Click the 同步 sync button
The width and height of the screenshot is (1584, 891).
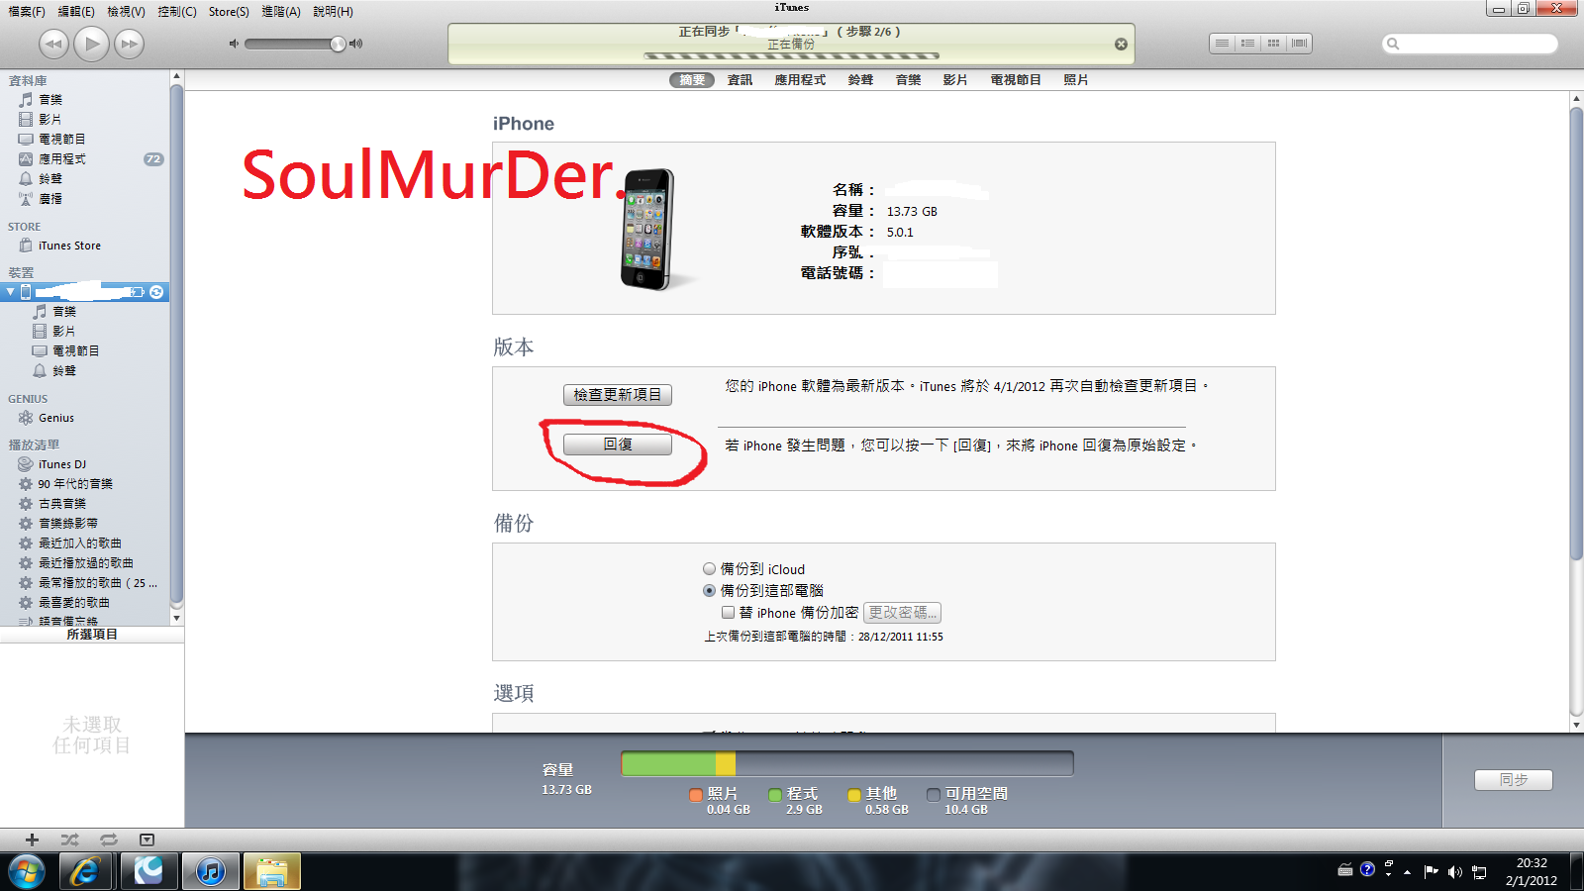pyautogui.click(x=1514, y=780)
